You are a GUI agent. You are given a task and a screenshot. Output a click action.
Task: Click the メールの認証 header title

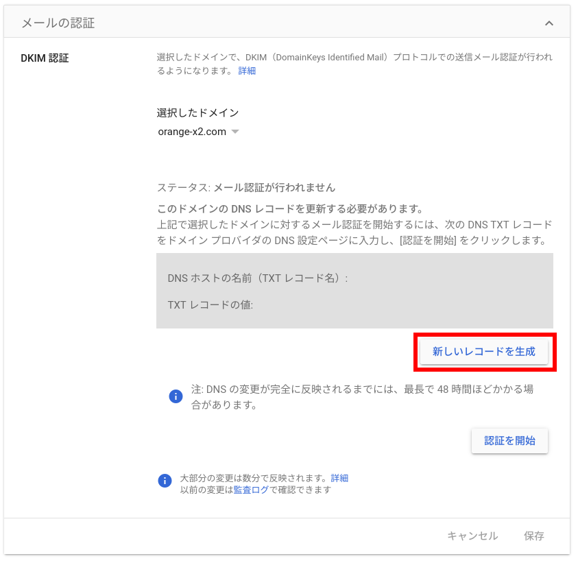58,23
